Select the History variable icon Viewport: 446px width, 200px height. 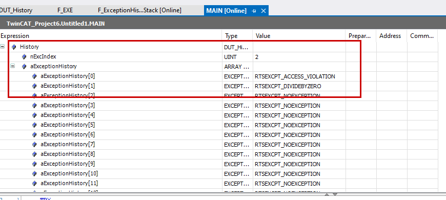(14, 47)
